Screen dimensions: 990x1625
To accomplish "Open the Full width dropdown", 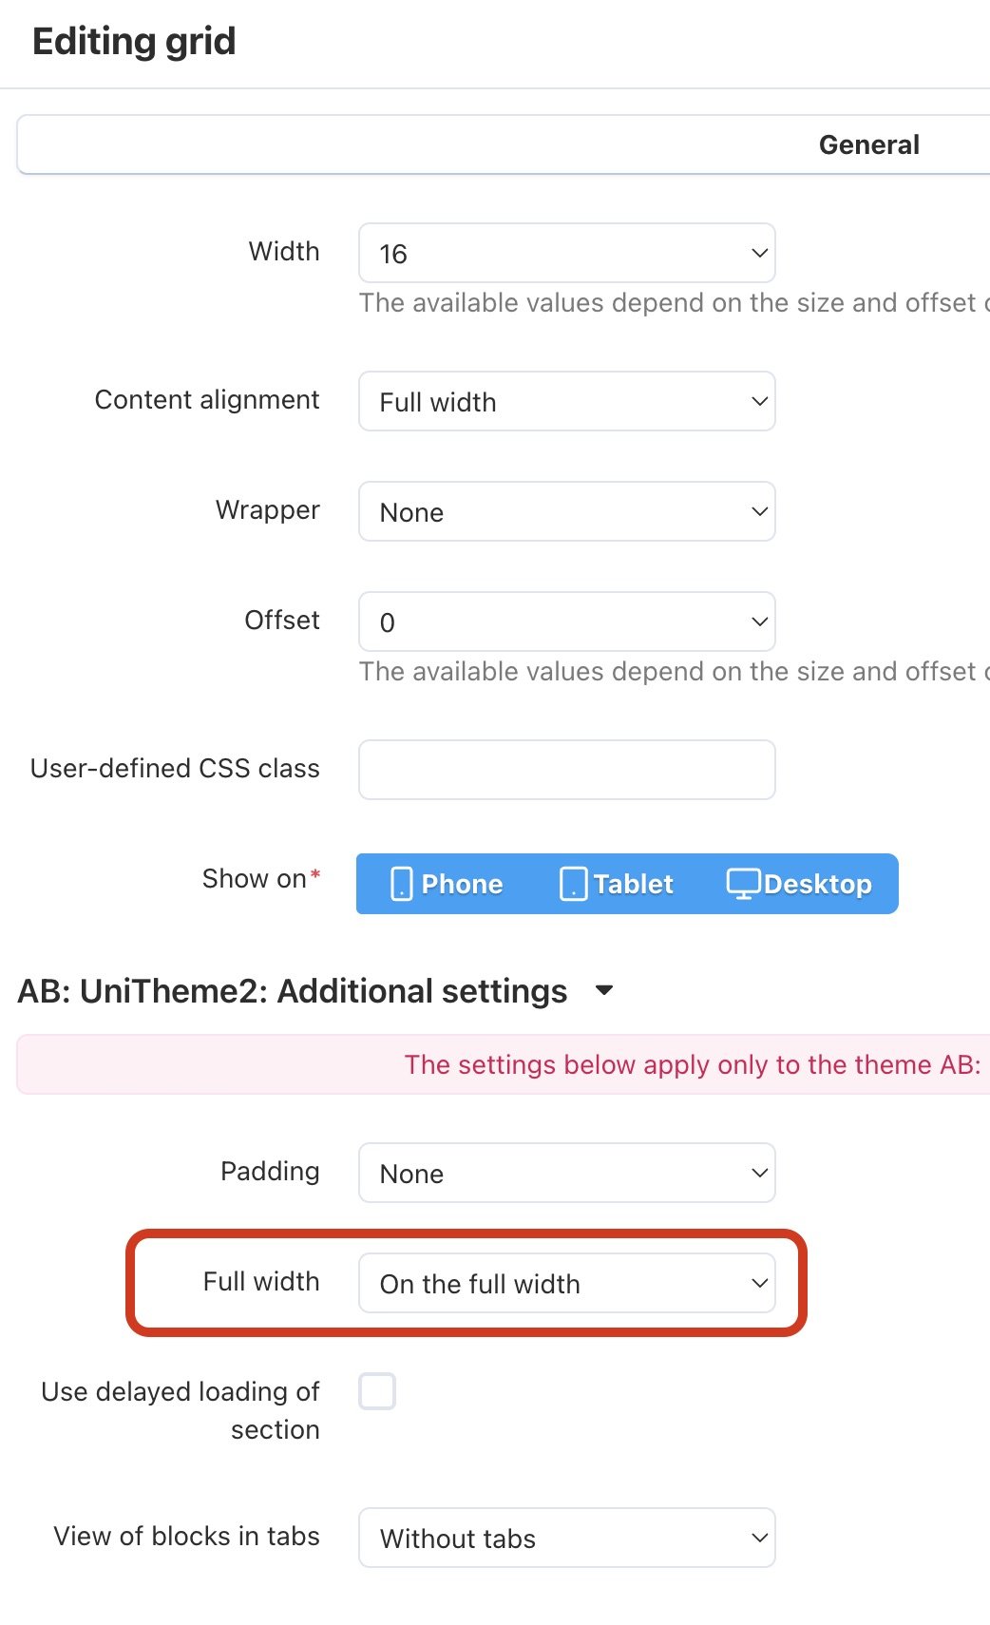I will click(566, 1283).
